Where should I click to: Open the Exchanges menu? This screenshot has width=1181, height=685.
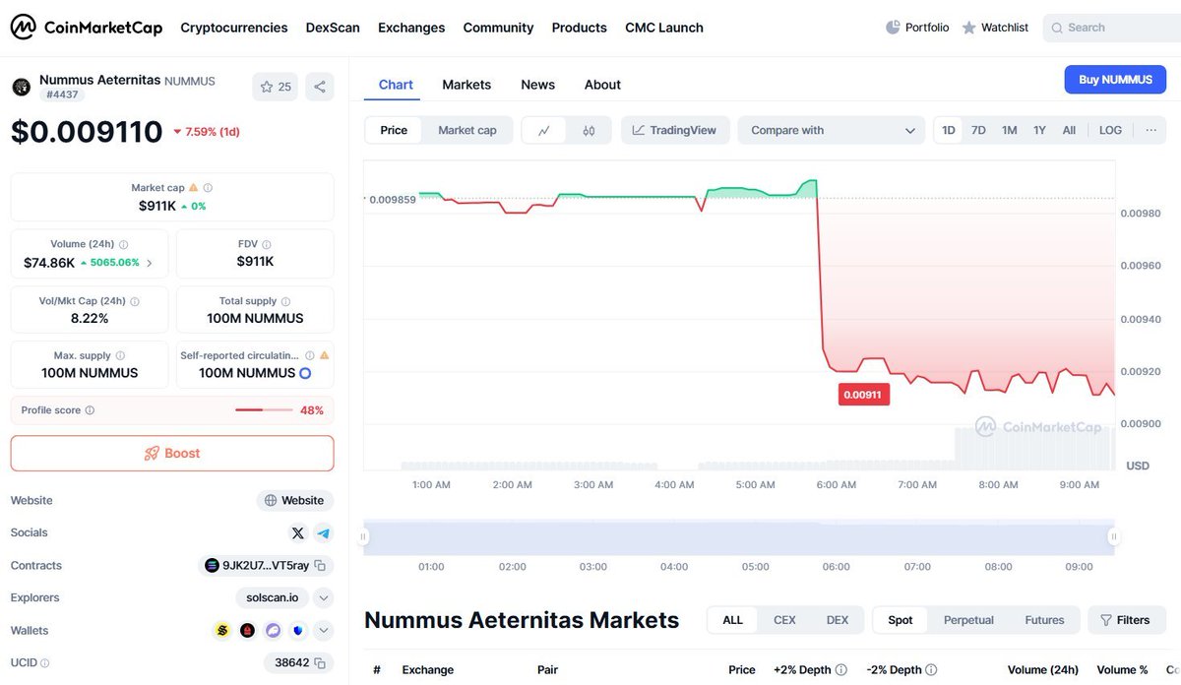click(x=411, y=28)
